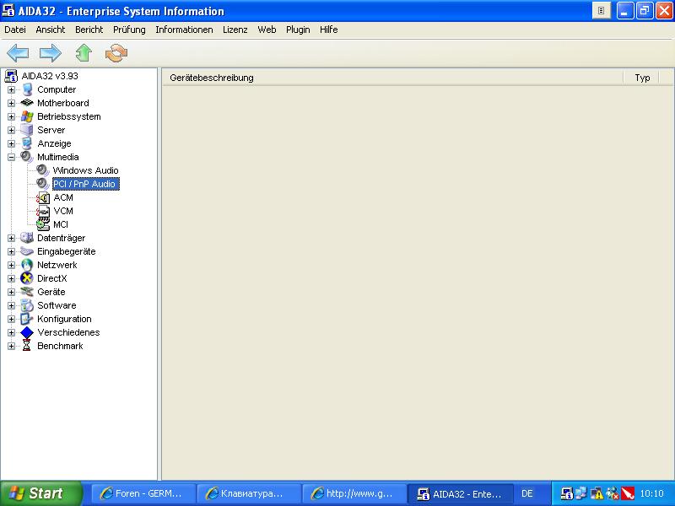Open the Prüfung menu

click(129, 30)
